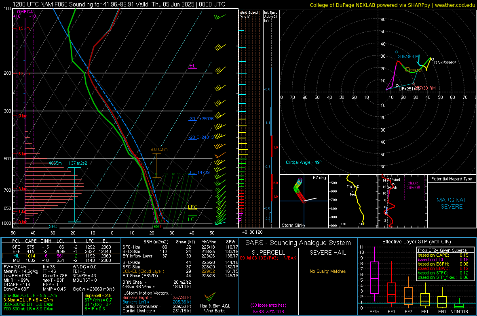This screenshot has height=316, width=477.
Task: Click the No Quality Matches text
Action: coord(327,271)
